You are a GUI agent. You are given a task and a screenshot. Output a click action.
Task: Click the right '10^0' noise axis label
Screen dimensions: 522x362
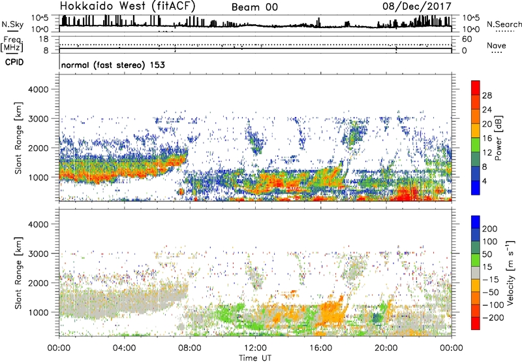471,29
